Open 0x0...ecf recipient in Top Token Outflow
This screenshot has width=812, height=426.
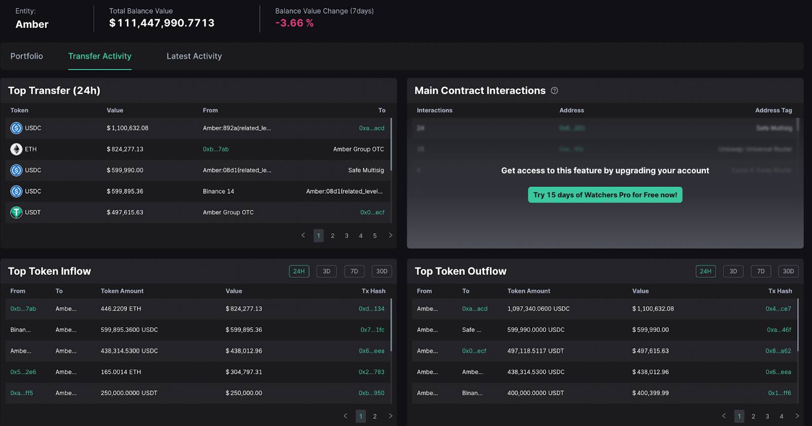pos(474,351)
